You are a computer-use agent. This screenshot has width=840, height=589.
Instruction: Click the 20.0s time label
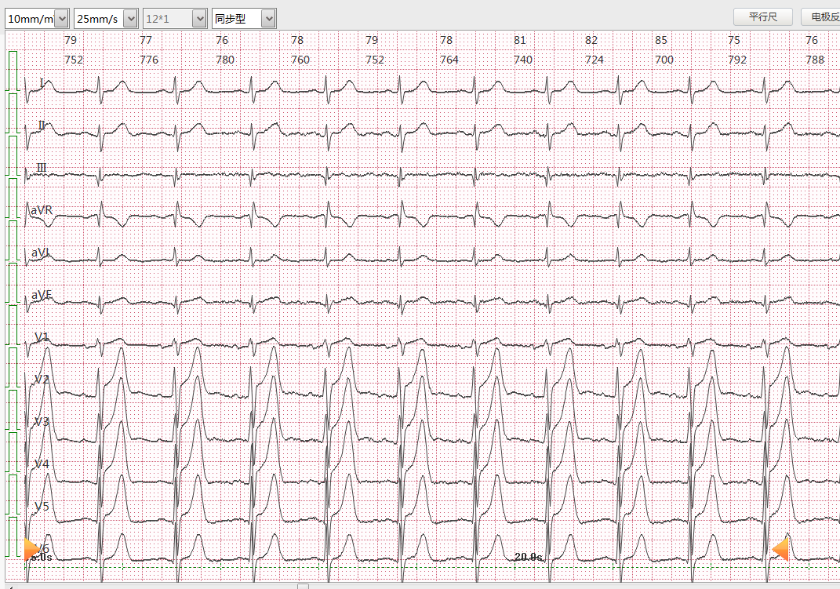(x=528, y=557)
